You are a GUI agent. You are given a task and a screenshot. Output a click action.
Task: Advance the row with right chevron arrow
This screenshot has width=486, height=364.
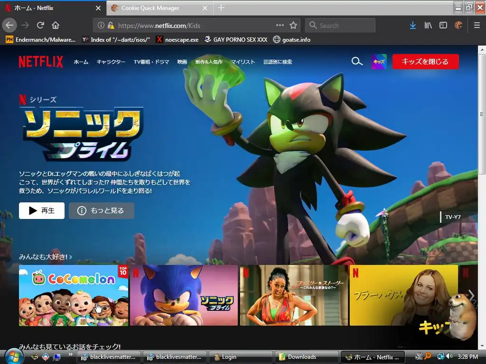(471, 295)
